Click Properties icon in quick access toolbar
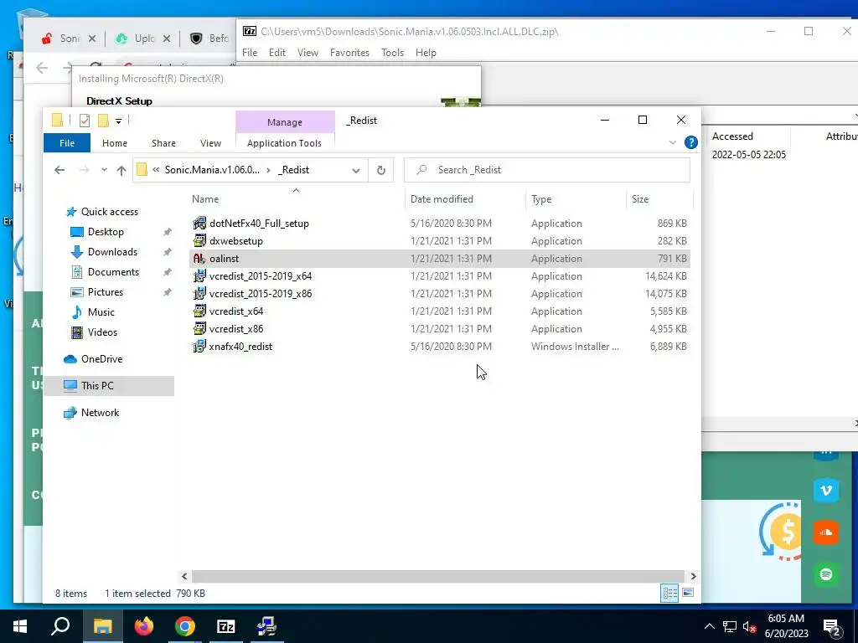Screen dimensions: 858x643 click(85, 121)
